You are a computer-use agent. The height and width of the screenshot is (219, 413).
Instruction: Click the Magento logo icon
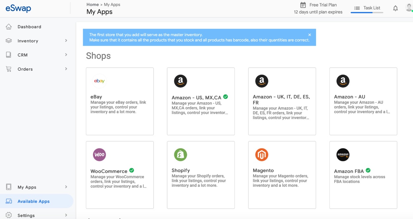(261, 154)
